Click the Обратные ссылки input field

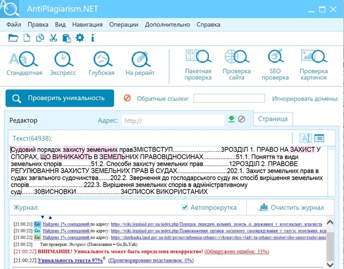pos(229,98)
